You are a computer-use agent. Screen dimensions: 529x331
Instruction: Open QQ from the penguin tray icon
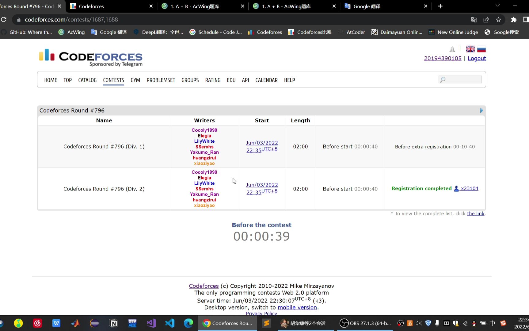(x=474, y=323)
